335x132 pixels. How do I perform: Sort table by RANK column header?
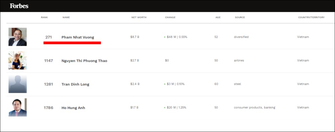point(44,17)
